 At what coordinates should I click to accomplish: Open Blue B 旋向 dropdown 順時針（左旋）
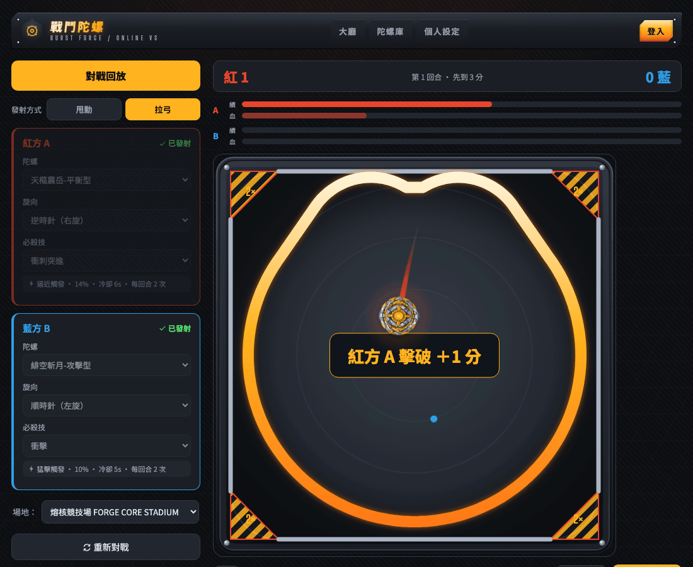click(106, 405)
